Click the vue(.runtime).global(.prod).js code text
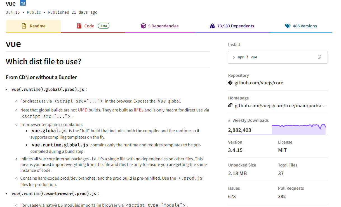 click(x=48, y=89)
